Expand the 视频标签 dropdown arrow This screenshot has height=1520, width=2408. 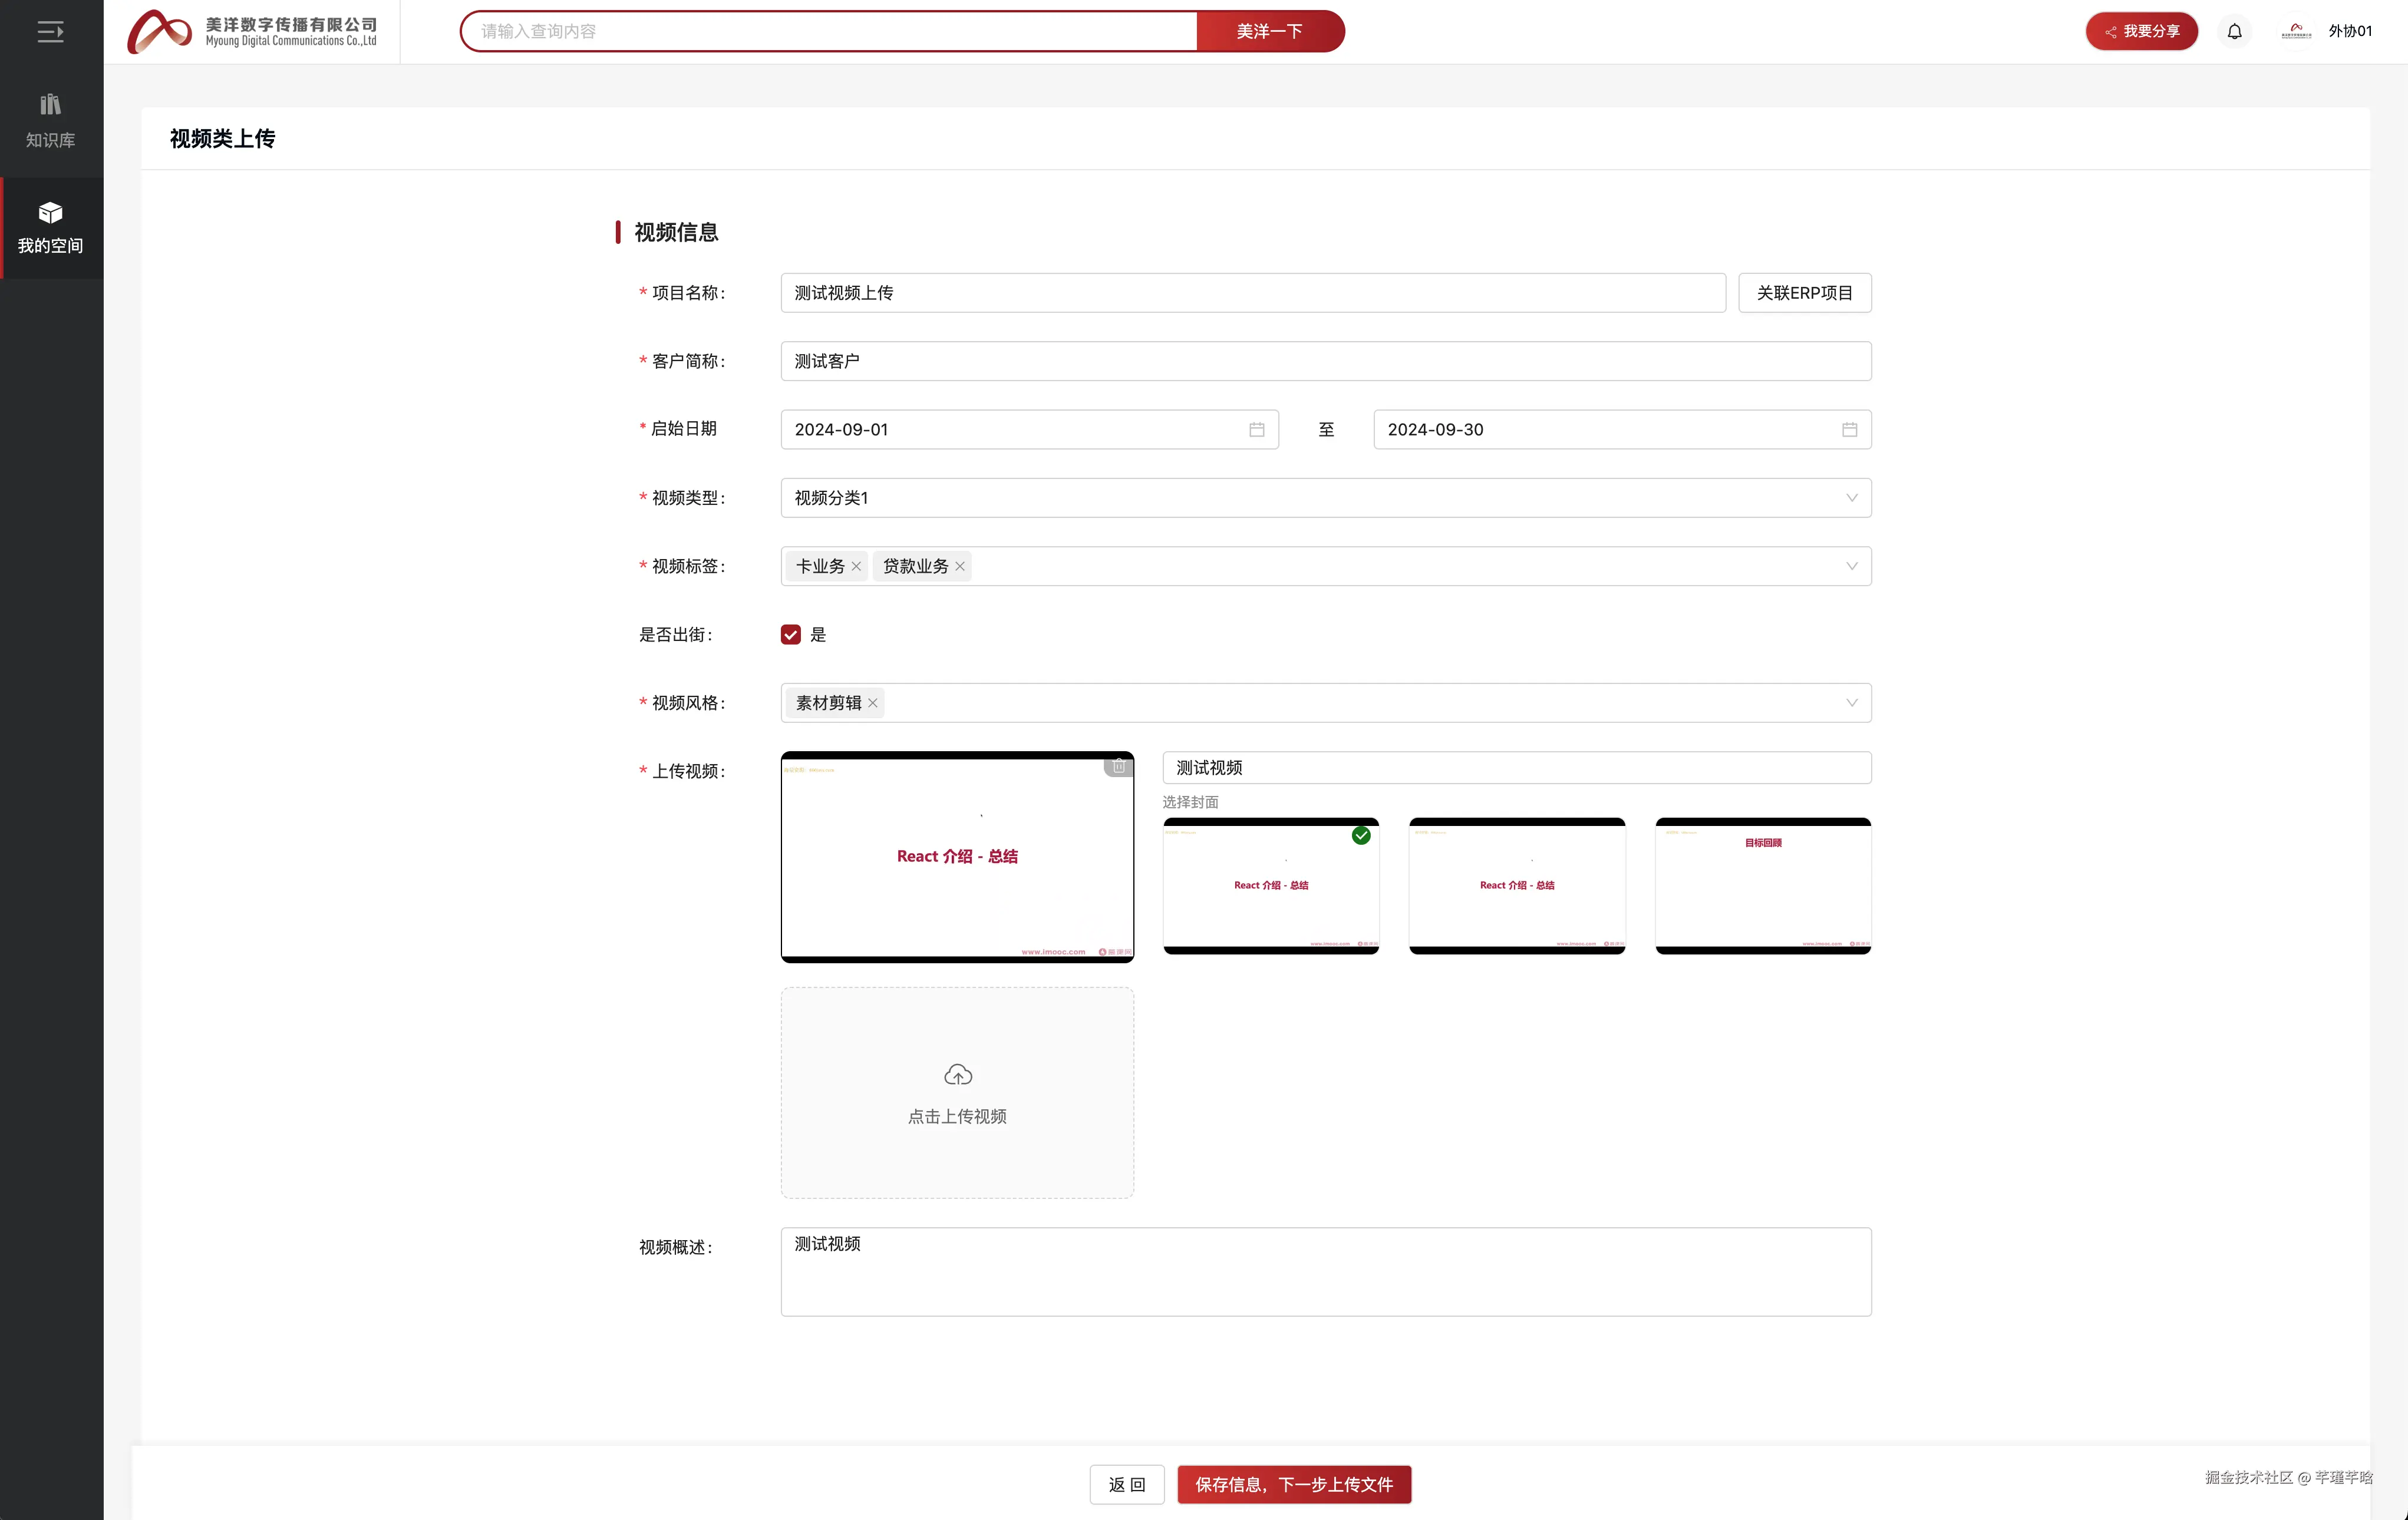click(x=1851, y=566)
